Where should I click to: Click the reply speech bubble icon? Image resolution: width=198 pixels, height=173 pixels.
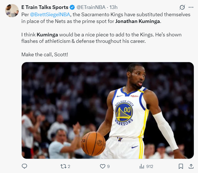(x=24, y=166)
